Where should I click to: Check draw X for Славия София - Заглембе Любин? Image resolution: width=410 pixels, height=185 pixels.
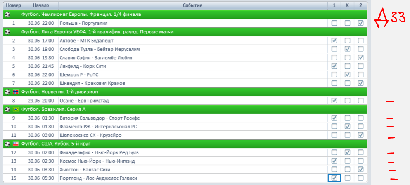coord(347,57)
